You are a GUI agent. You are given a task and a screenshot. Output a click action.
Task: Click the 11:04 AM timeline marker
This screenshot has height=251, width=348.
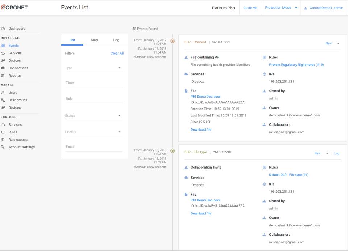pos(173,41)
